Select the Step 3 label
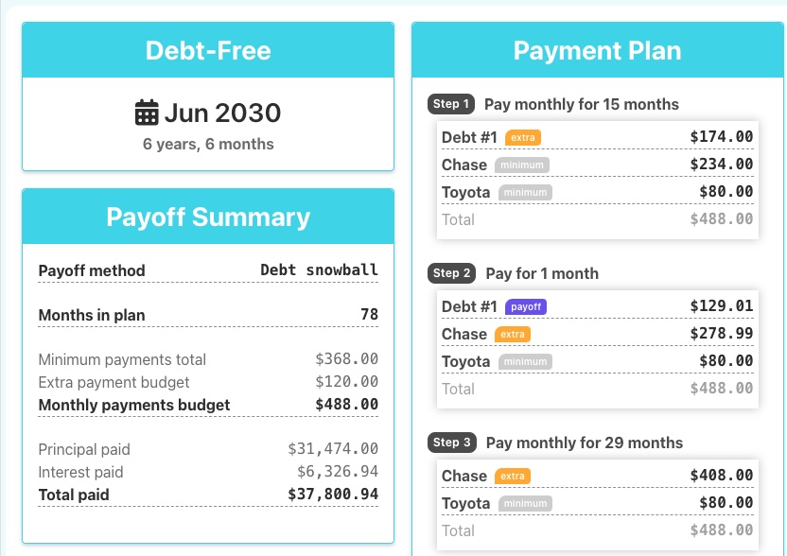The width and height of the screenshot is (787, 556). tap(451, 443)
